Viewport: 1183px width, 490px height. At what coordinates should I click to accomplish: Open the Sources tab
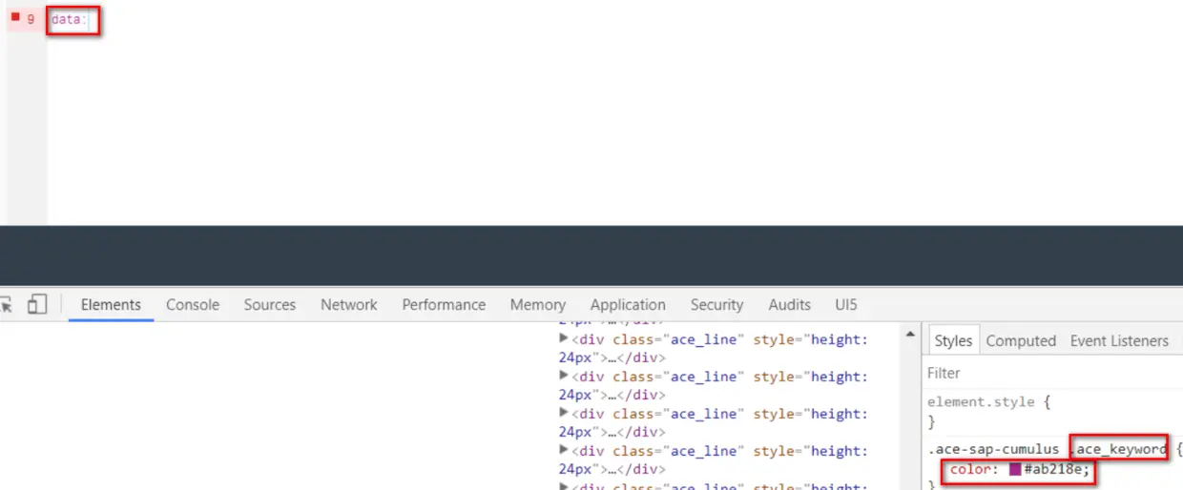click(x=270, y=305)
